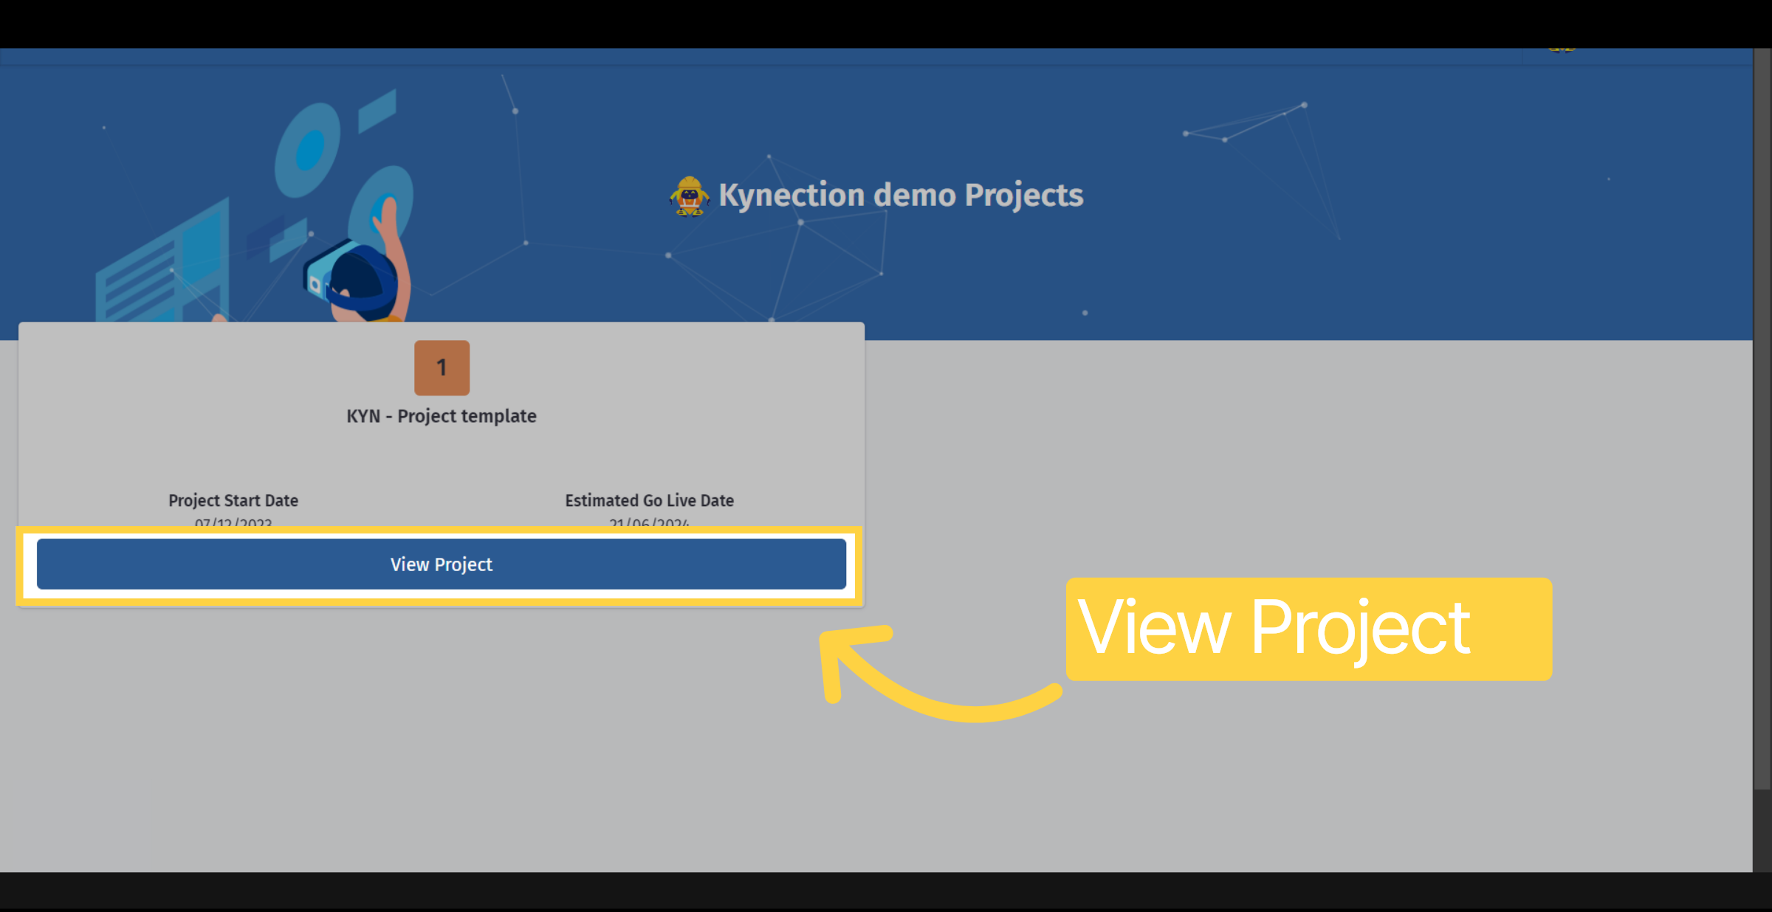Click the page vertical scrollbar
This screenshot has width=1772, height=912.
click(1762, 419)
